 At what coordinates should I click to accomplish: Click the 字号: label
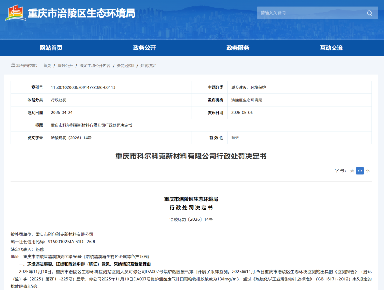point(340,171)
